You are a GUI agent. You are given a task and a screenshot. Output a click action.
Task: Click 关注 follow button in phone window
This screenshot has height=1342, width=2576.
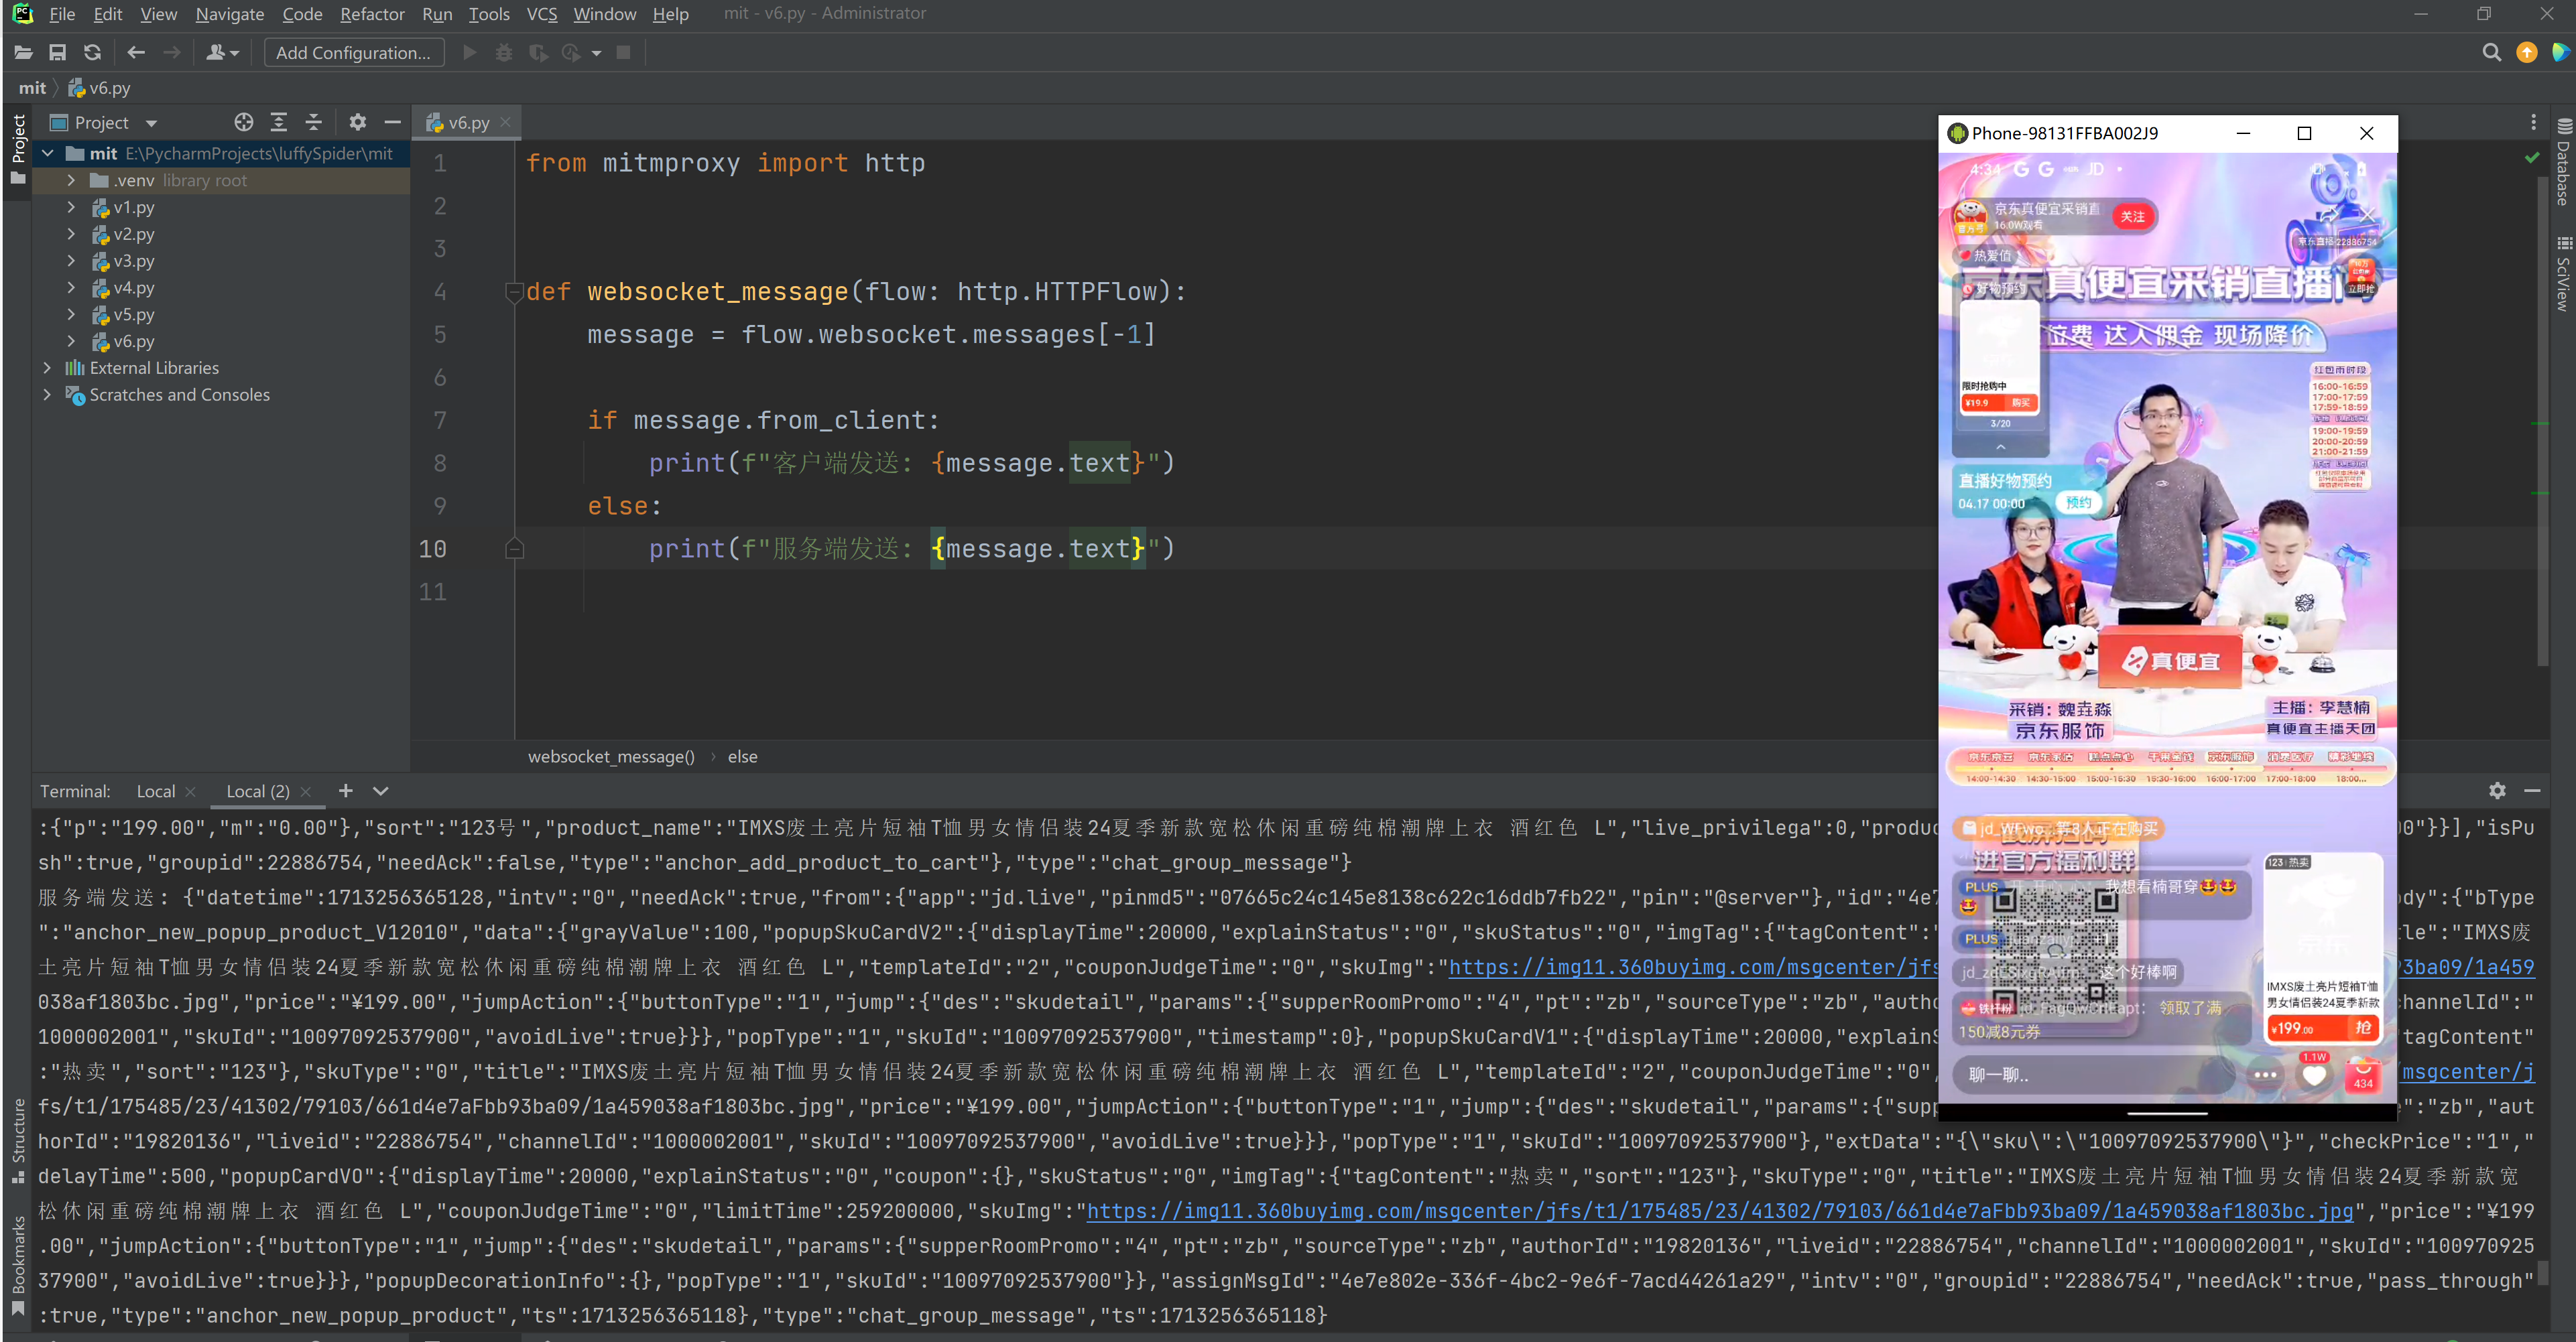[x=2133, y=217]
